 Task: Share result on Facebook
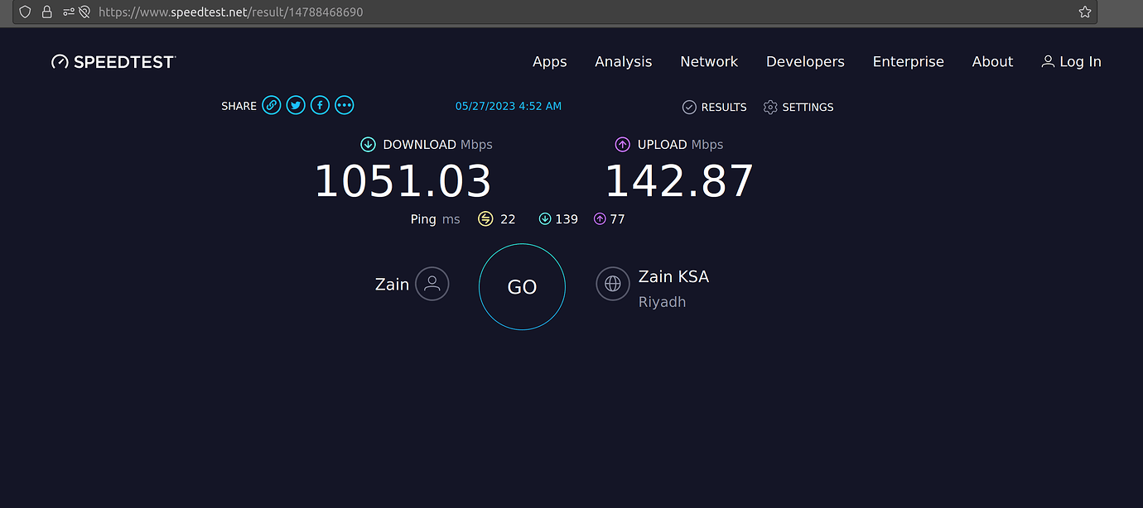(x=320, y=105)
